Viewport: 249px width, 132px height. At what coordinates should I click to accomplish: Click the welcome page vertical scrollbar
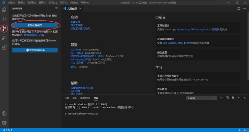point(248,46)
